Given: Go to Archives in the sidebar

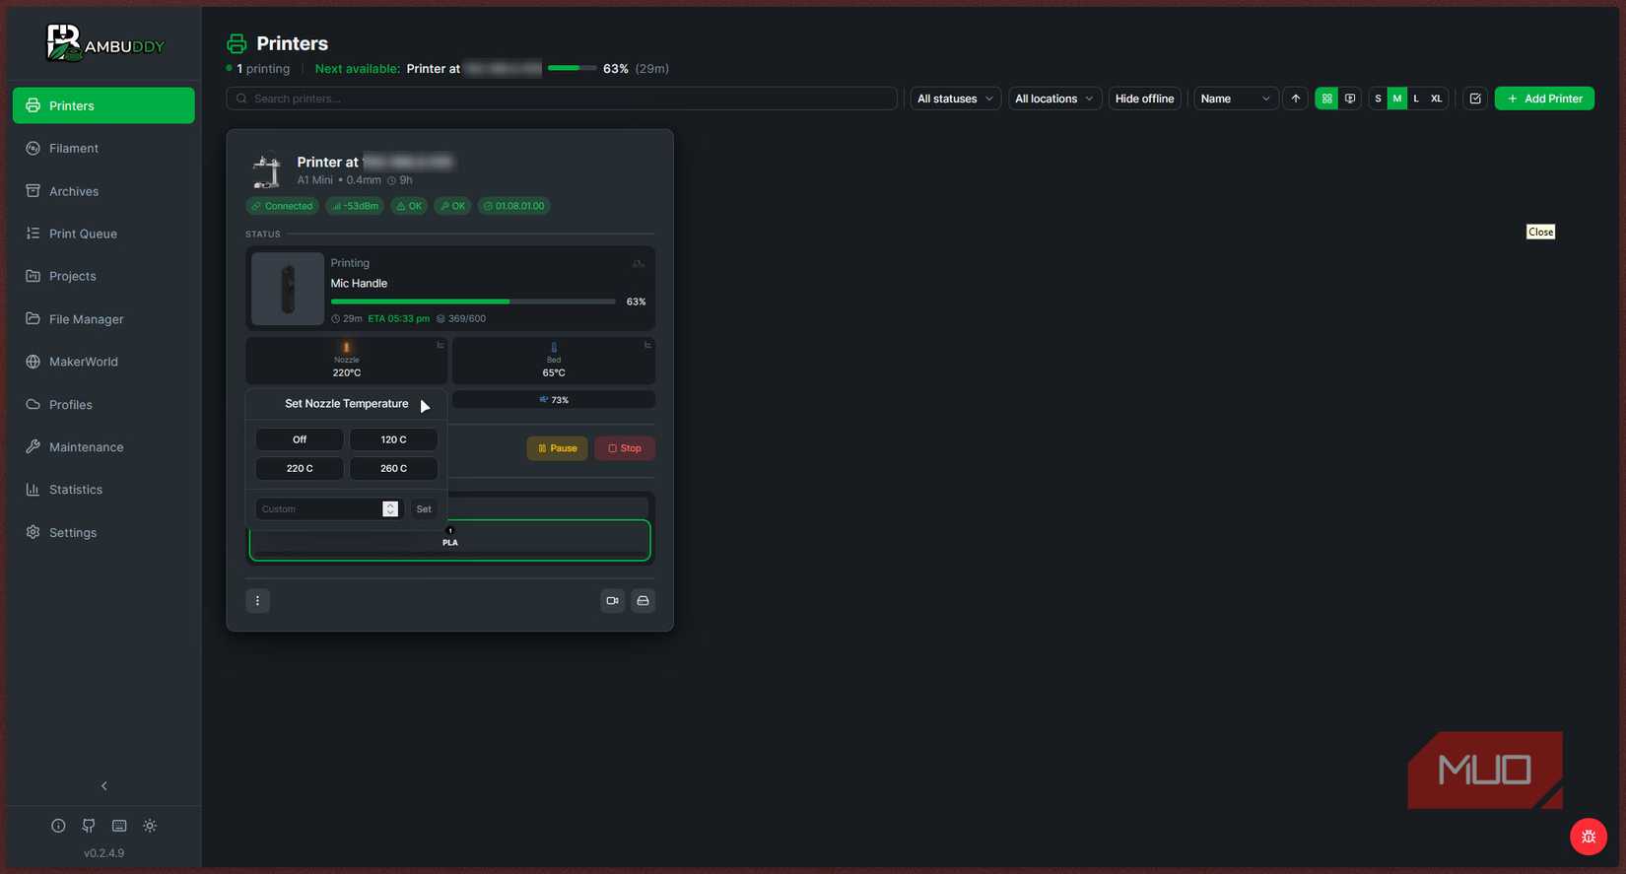Looking at the screenshot, I should [103, 191].
